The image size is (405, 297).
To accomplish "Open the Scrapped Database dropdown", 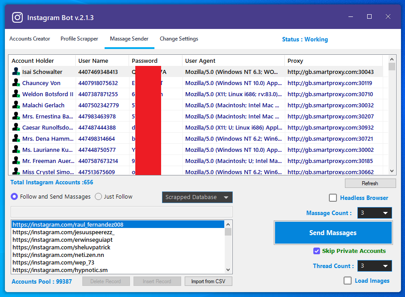I will (197, 197).
